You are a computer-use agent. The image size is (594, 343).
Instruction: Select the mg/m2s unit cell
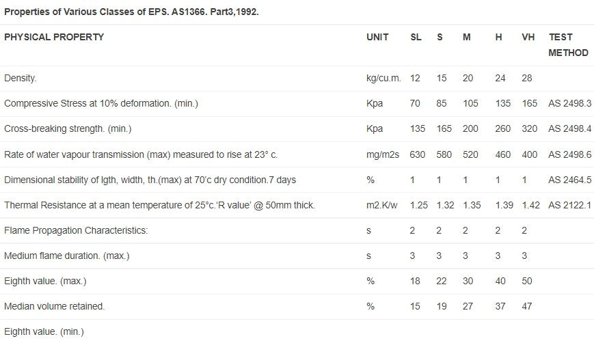(382, 154)
